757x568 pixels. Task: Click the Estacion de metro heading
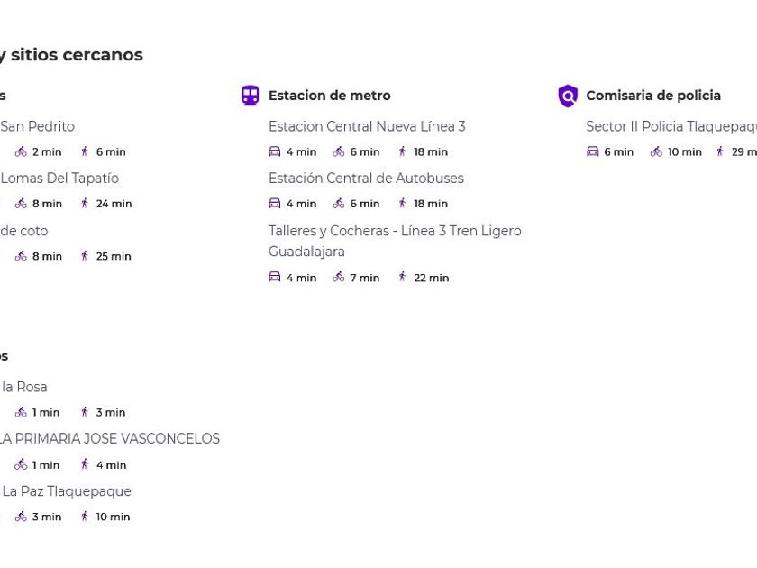pos(329,96)
